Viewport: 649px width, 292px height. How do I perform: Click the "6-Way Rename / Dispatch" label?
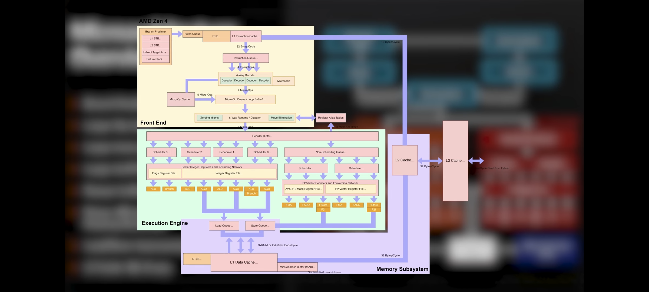[245, 118]
